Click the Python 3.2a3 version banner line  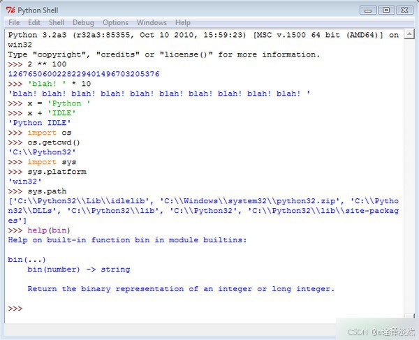click(x=203, y=40)
